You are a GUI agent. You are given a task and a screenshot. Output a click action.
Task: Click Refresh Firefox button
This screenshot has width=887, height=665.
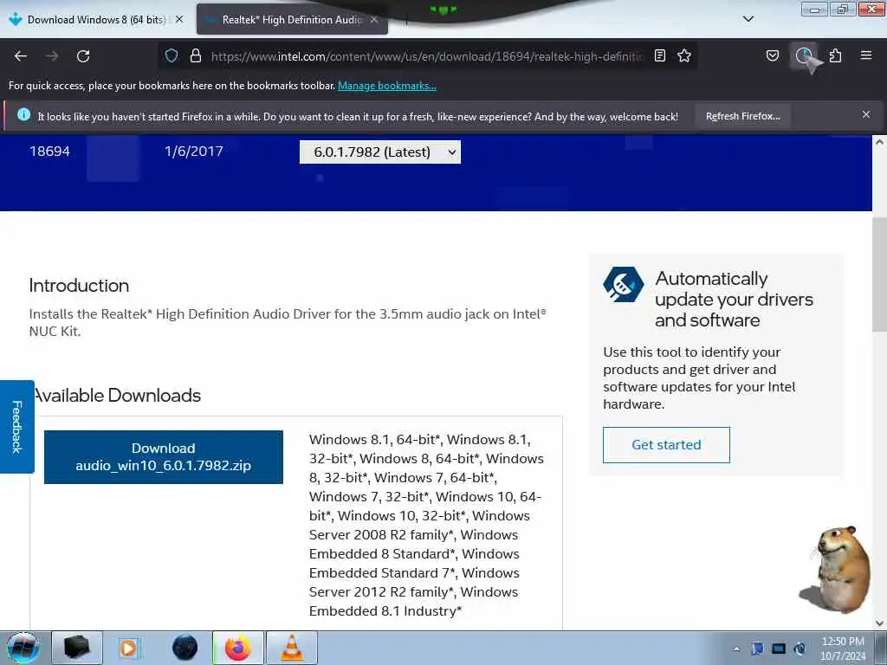coord(742,117)
